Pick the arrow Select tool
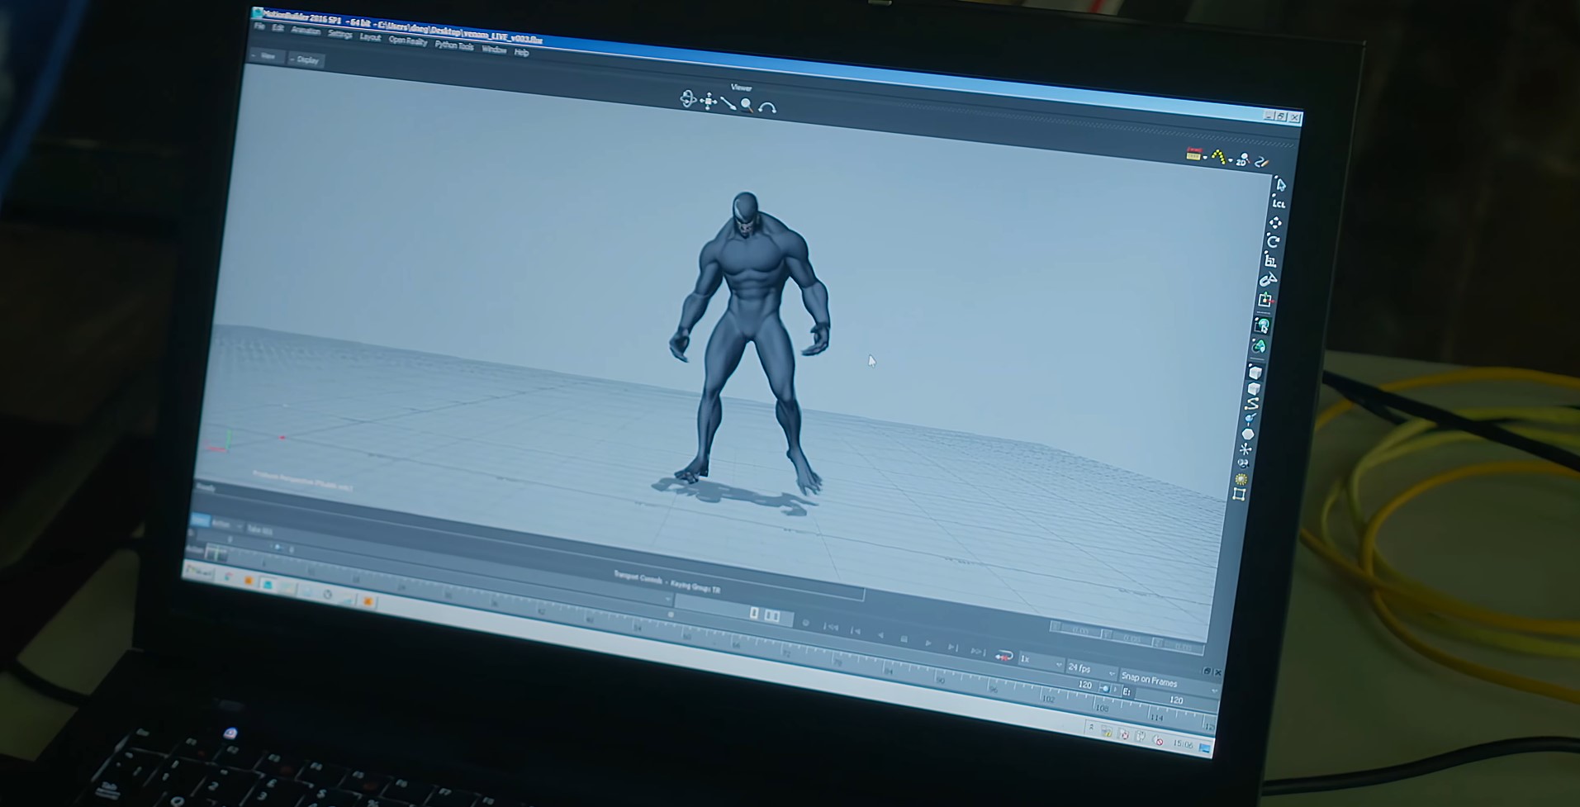1580x807 pixels. (x=1279, y=184)
